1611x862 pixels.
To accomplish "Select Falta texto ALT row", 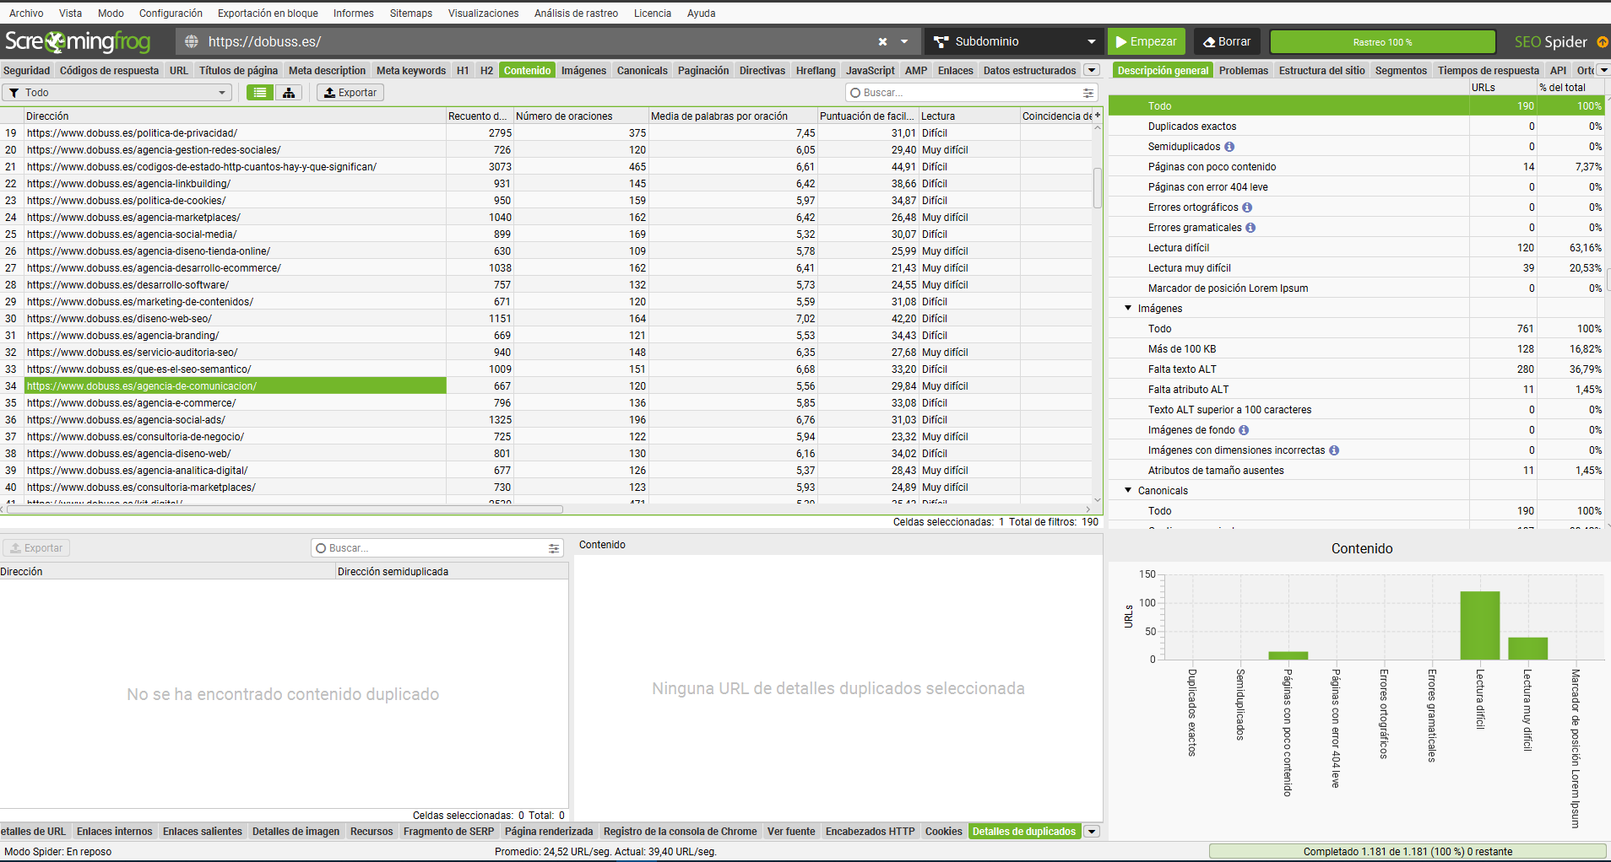I will 1357,369.
